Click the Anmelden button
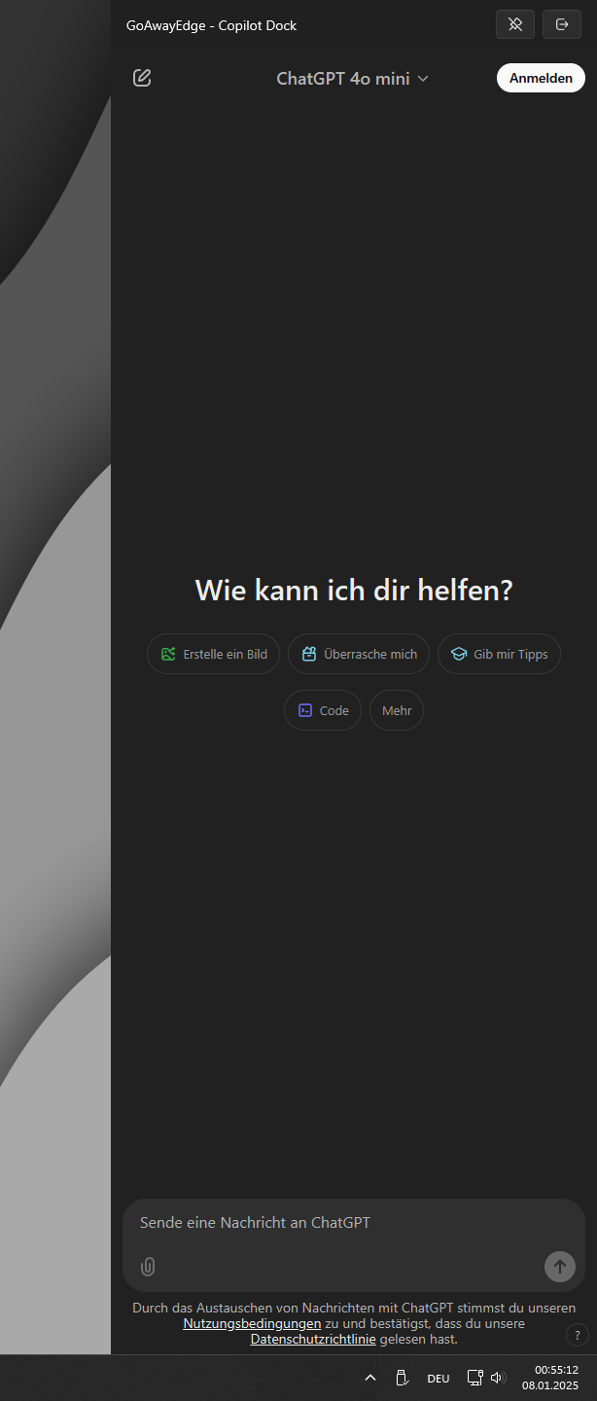The image size is (597, 1401). point(541,78)
